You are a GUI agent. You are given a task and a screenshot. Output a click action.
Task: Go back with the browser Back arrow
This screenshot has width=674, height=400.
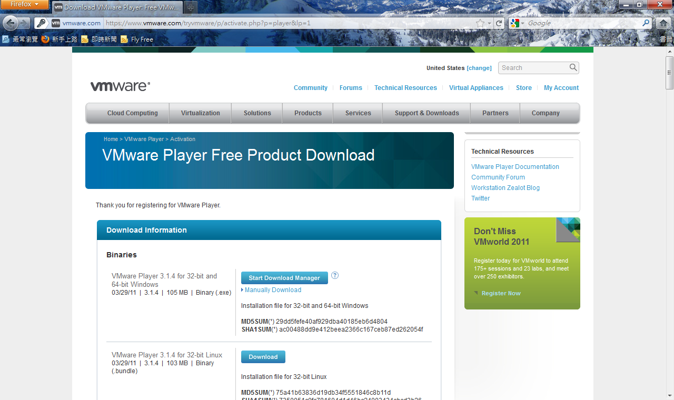pos(11,23)
